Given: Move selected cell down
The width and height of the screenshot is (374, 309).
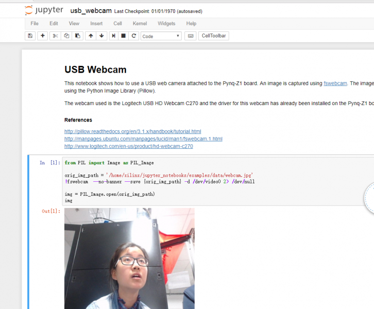Looking at the screenshot, I should tap(101, 36).
